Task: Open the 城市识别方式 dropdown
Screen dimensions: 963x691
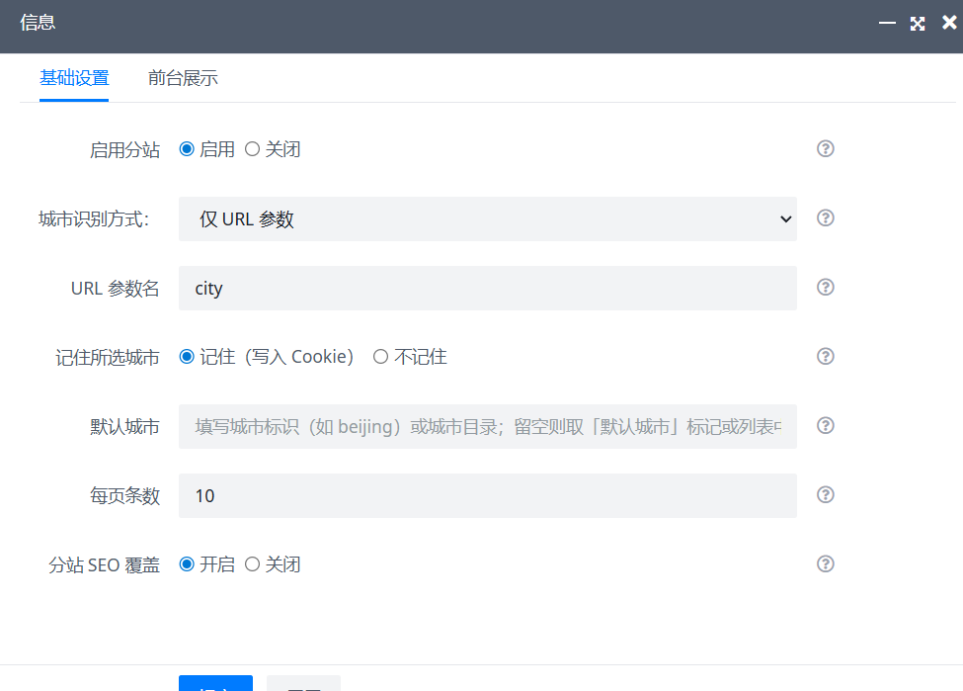Action: click(x=488, y=218)
